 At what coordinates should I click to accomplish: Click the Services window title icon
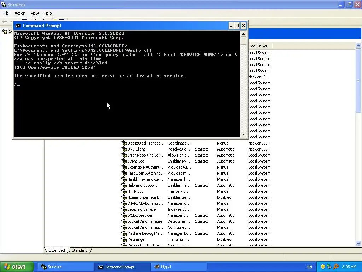[x=4, y=4]
